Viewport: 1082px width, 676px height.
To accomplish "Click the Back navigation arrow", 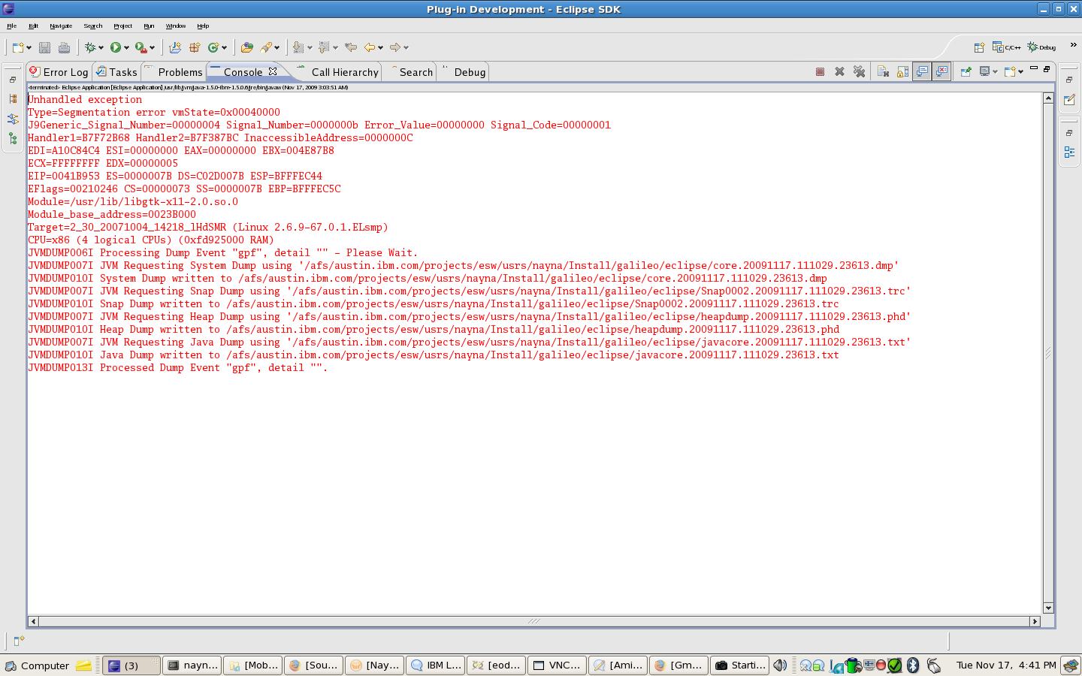I will [x=370, y=47].
